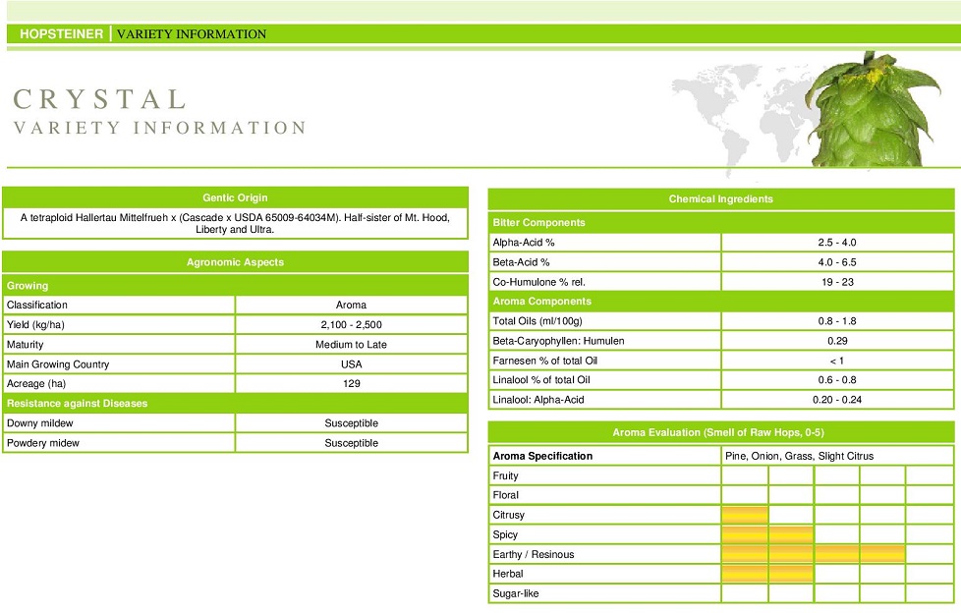
Task: Click the Downy mildew label
Action: pyautogui.click(x=40, y=423)
